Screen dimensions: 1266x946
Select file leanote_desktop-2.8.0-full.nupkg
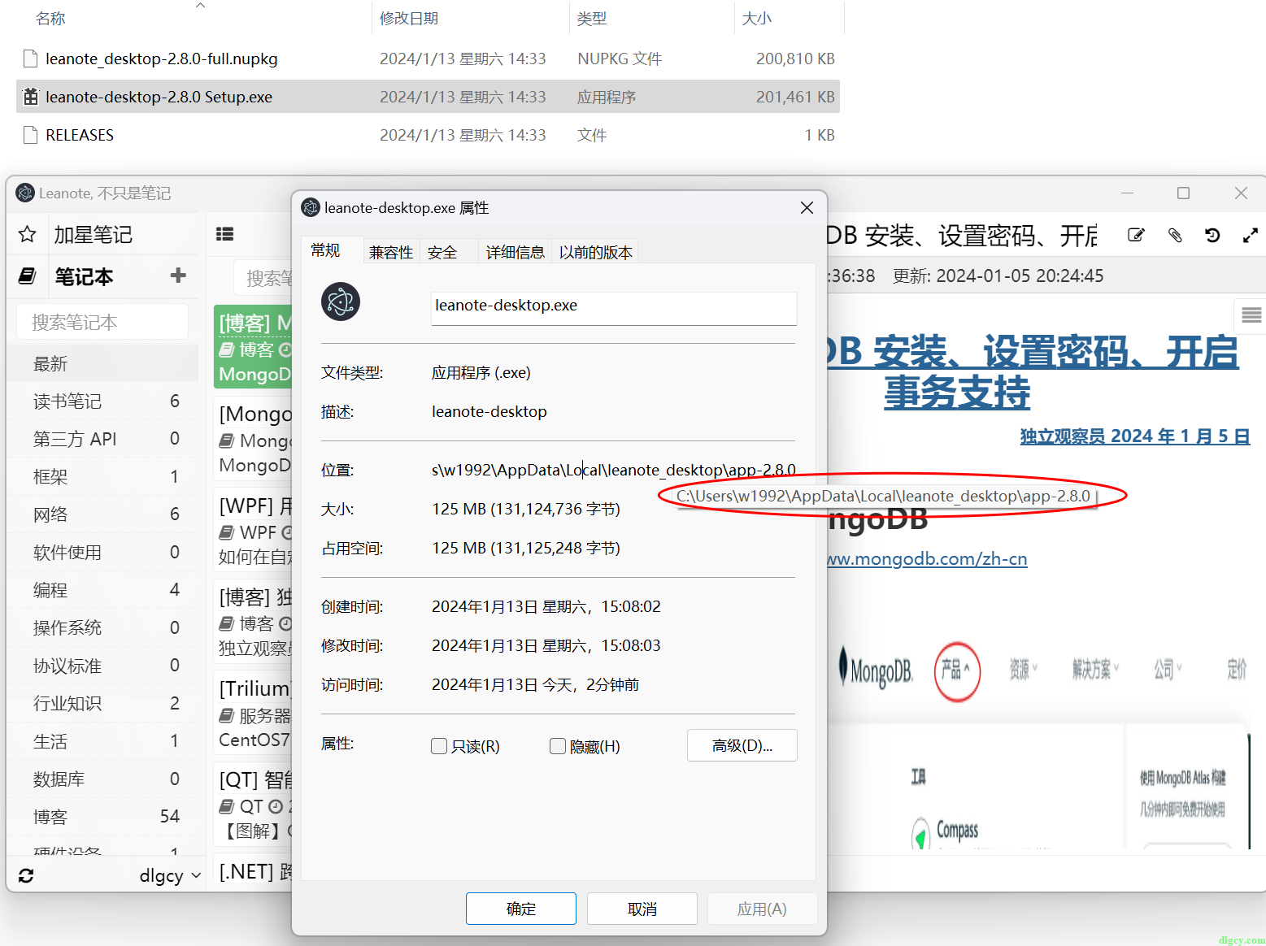click(x=162, y=59)
